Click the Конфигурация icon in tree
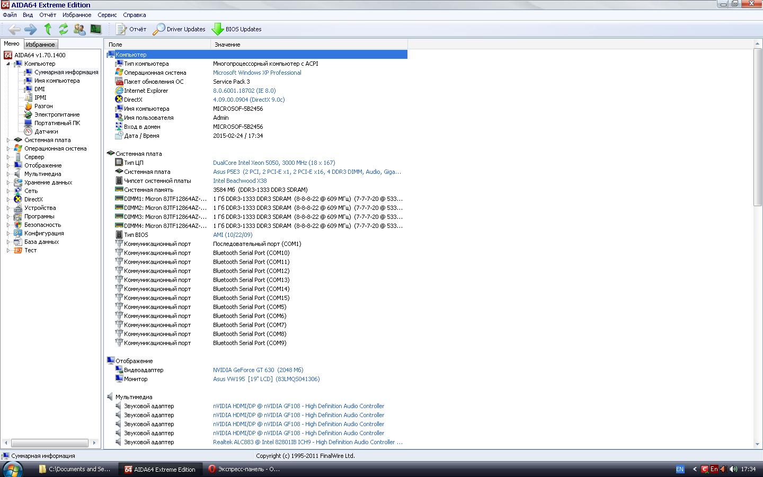This screenshot has width=763, height=477. tap(18, 233)
